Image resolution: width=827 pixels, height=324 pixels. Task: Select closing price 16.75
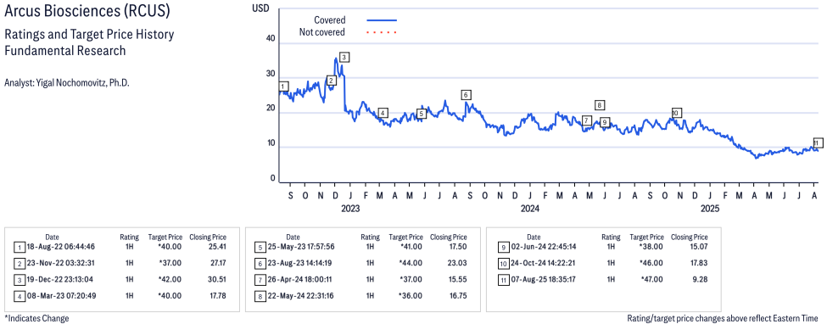tap(458, 295)
